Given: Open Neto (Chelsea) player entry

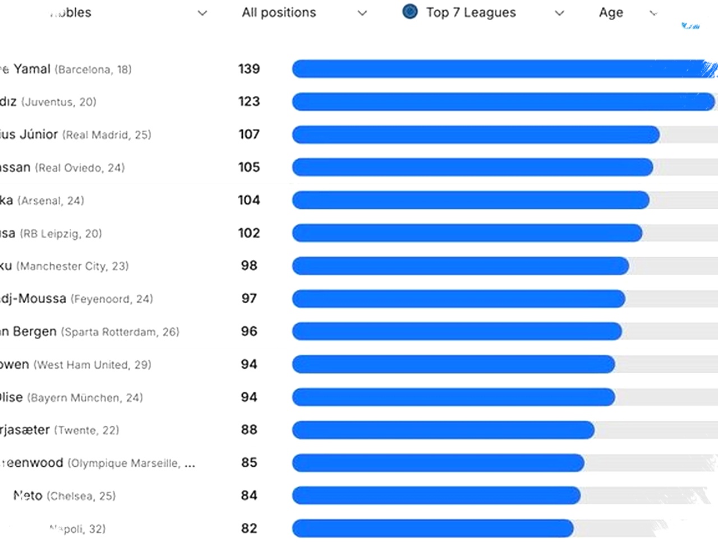Looking at the screenshot, I should click(x=28, y=496).
